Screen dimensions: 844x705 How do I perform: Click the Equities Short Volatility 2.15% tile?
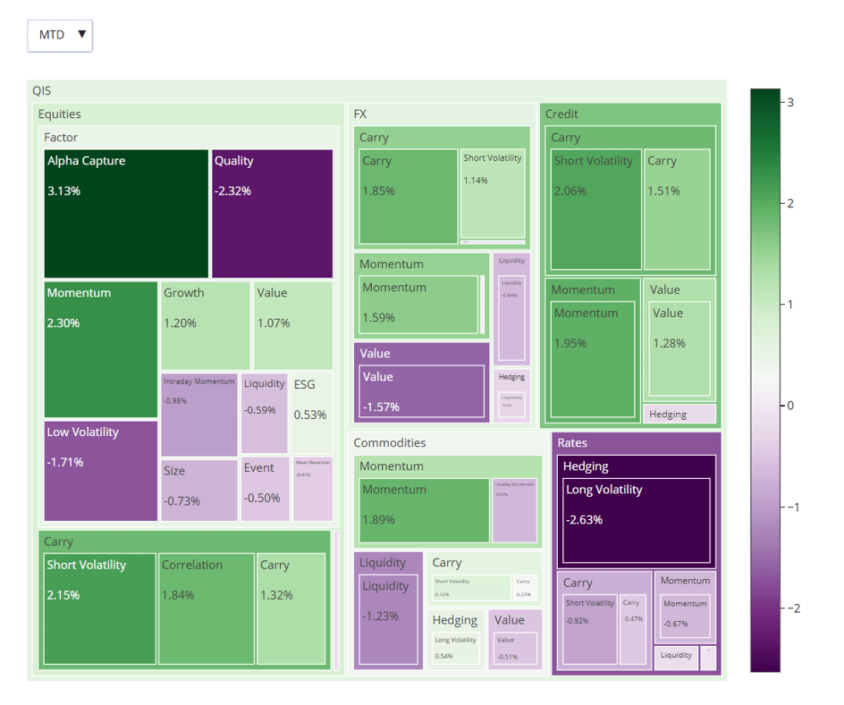pos(99,609)
